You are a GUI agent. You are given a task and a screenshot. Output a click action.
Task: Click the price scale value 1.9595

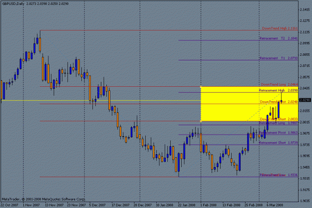305,156
